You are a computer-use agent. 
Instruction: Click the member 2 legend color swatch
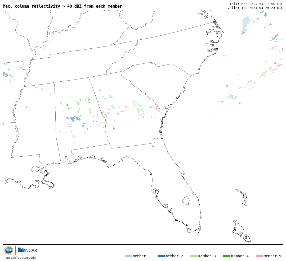[161, 256]
